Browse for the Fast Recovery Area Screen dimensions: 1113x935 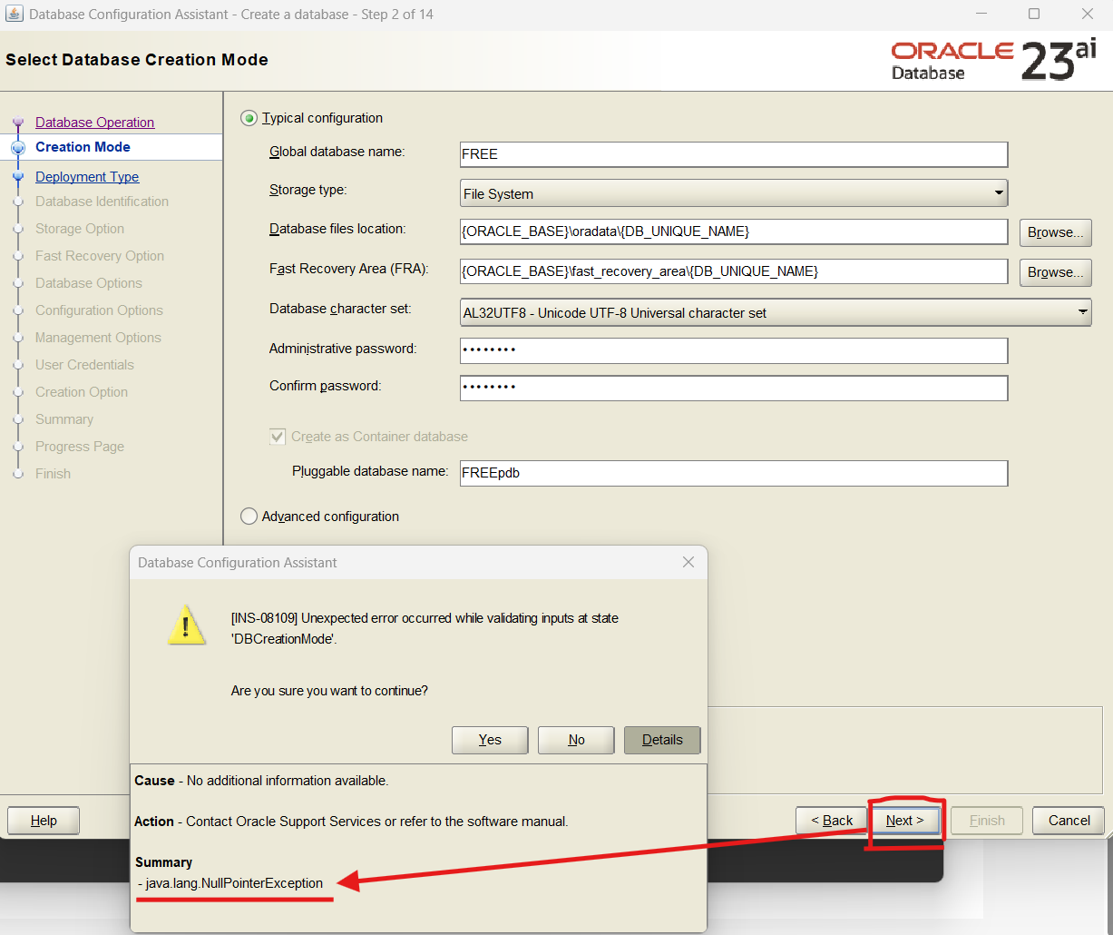coord(1056,272)
